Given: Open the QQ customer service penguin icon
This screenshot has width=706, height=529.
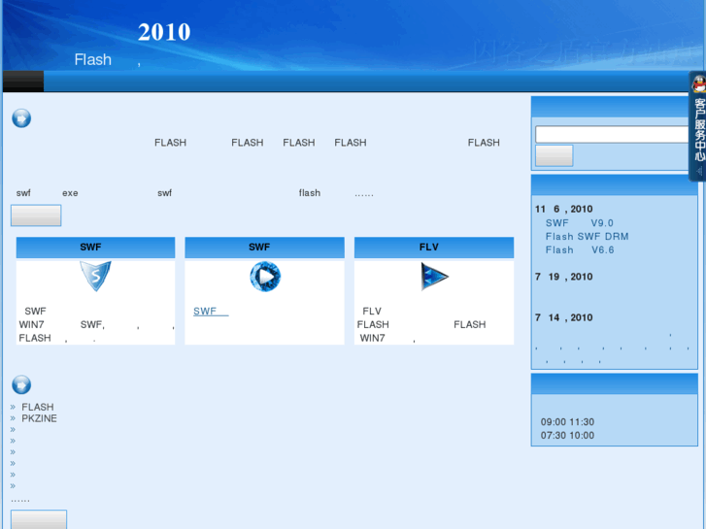Looking at the screenshot, I should tap(699, 83).
